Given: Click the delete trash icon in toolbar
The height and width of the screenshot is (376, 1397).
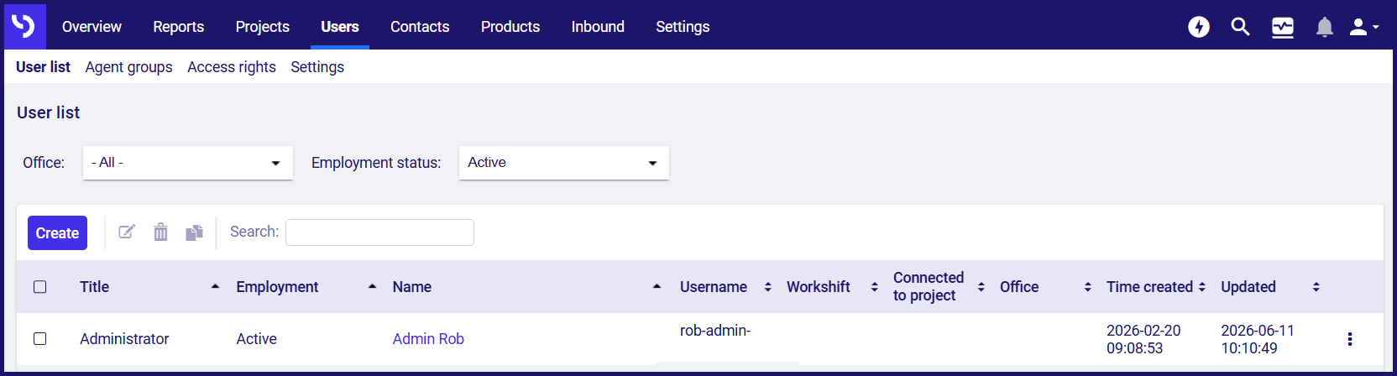Looking at the screenshot, I should pos(160,232).
